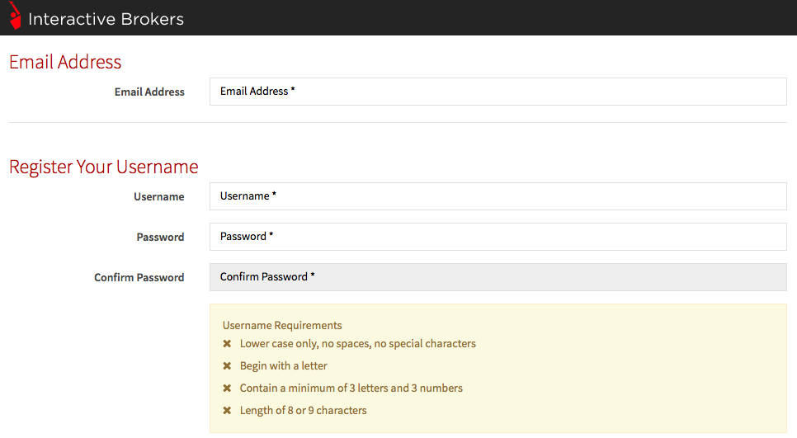This screenshot has width=797, height=438.
Task: Click the X icon beside lower case requirement
Action: pyautogui.click(x=227, y=344)
